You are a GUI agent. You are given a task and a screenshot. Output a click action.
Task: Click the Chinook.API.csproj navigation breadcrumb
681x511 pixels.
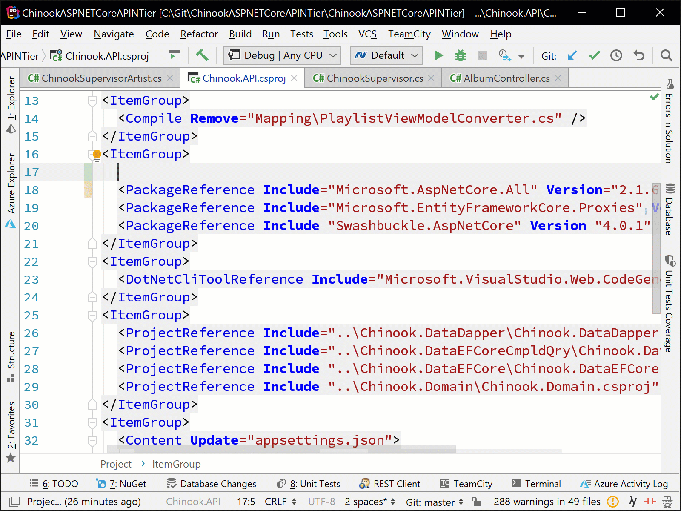click(100, 56)
